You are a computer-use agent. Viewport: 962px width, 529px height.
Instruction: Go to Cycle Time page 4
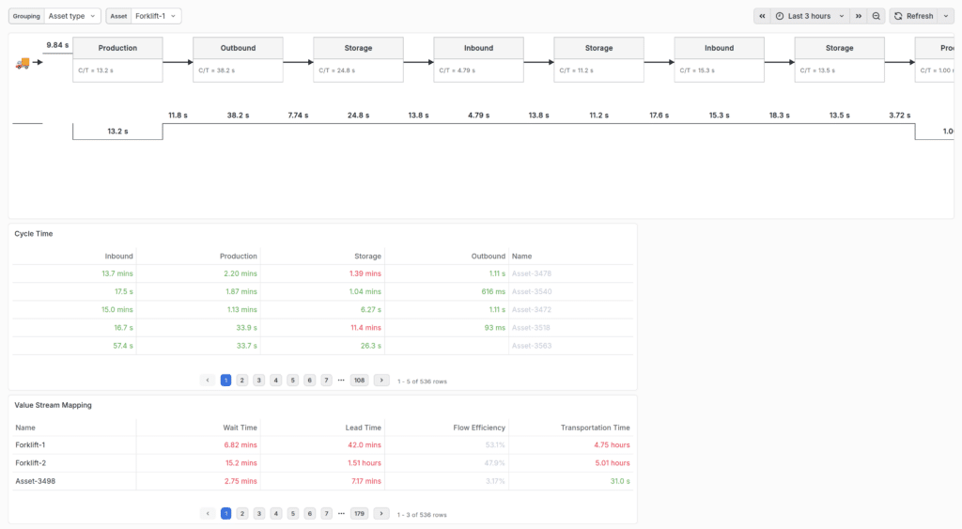click(276, 381)
